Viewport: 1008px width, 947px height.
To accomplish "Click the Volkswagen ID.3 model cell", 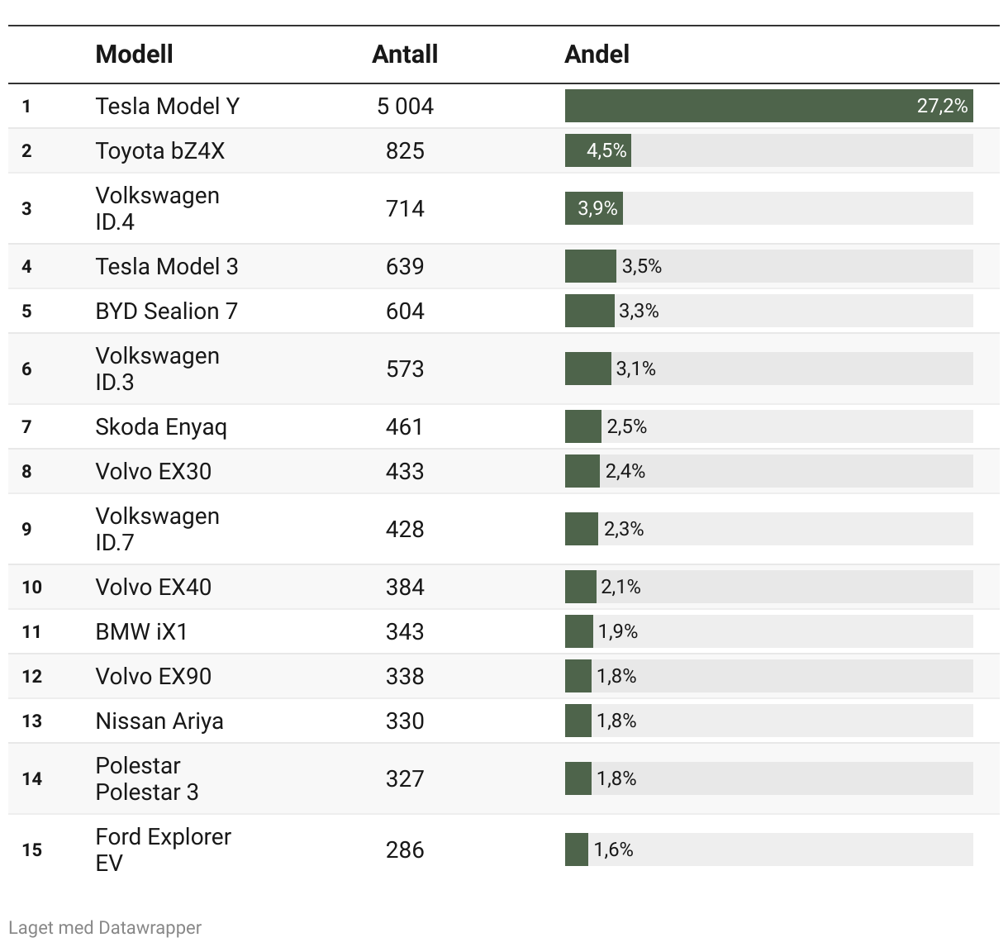I will coord(157,369).
